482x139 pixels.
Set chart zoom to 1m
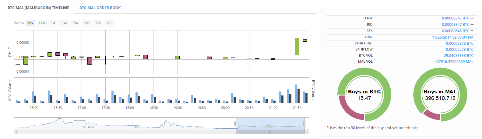click(x=87, y=23)
